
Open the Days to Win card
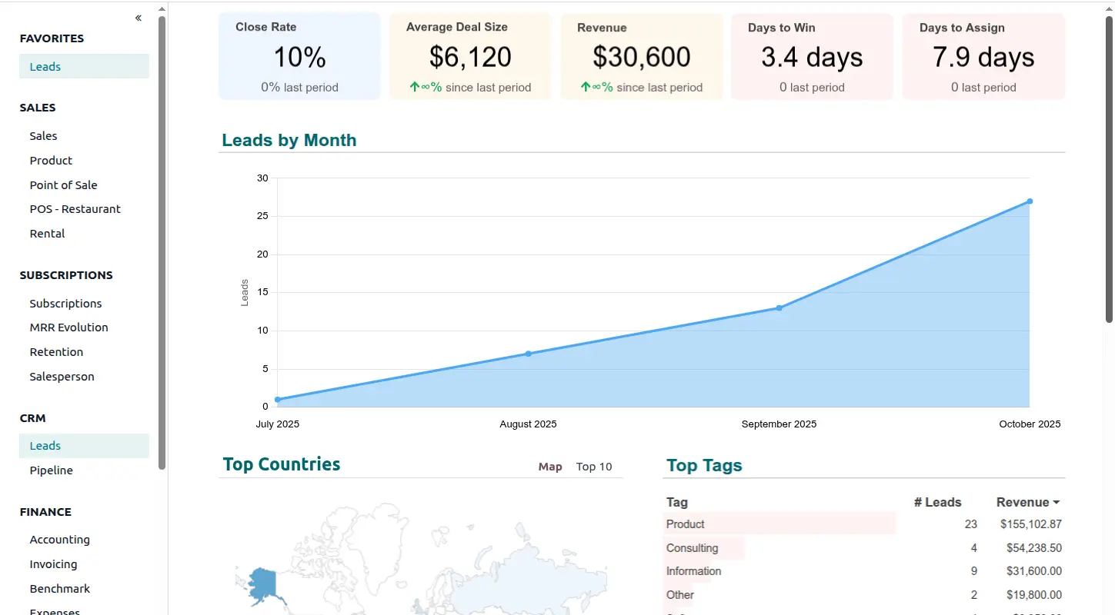coord(812,57)
